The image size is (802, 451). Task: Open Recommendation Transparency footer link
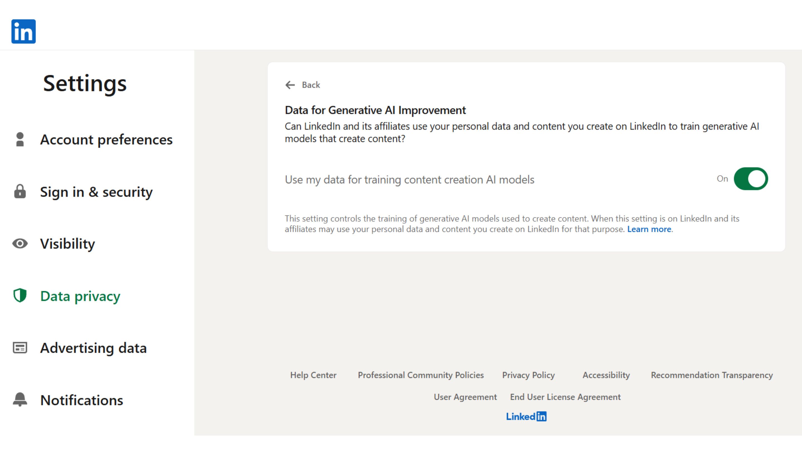click(712, 375)
